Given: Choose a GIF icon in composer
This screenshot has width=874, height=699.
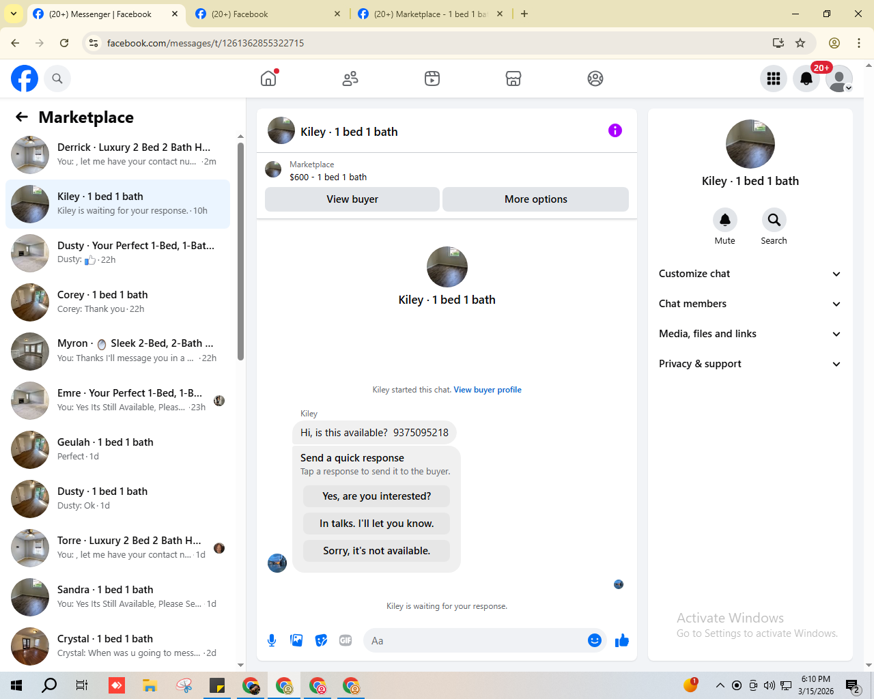Looking at the screenshot, I should click(346, 640).
